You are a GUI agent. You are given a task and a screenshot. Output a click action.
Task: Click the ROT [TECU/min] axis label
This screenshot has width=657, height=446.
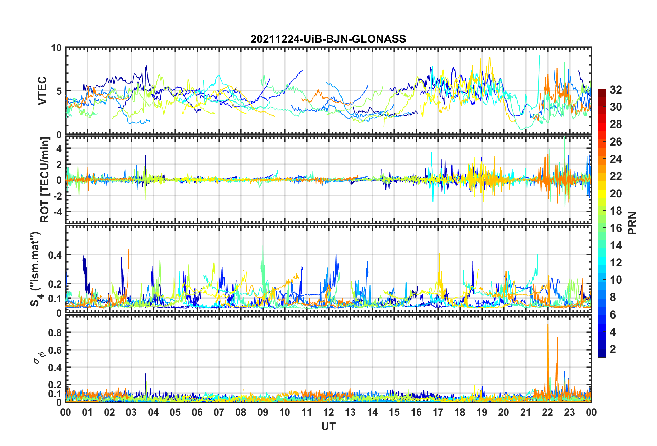[x=45, y=180]
